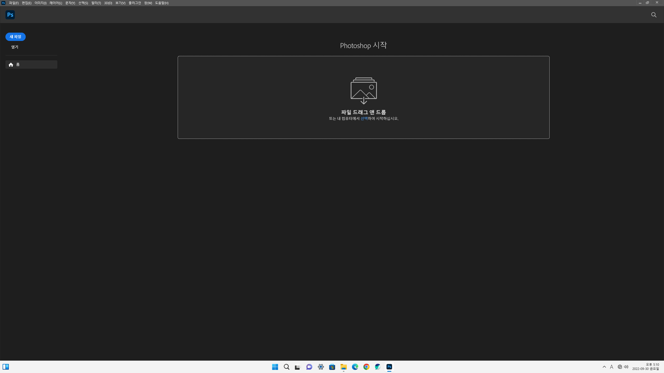Open the 파일(F) menu
The height and width of the screenshot is (373, 664).
coord(14,3)
